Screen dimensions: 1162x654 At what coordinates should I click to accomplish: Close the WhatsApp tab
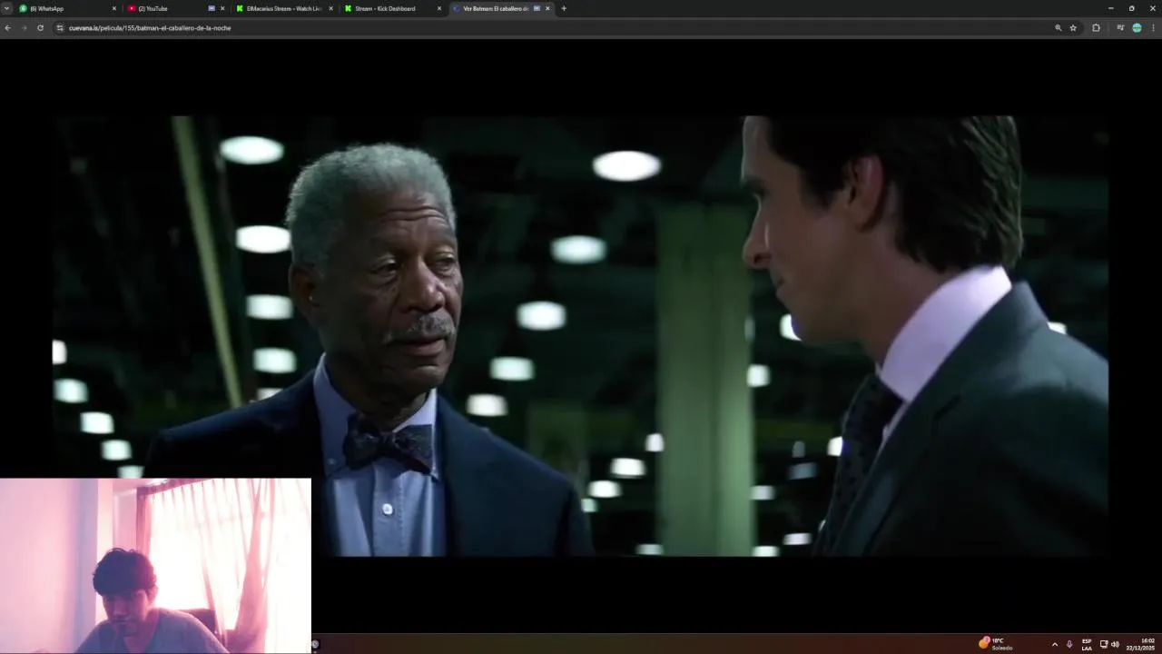[x=114, y=8]
